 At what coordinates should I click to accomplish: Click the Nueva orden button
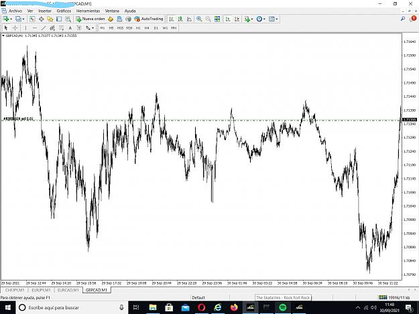91,19
